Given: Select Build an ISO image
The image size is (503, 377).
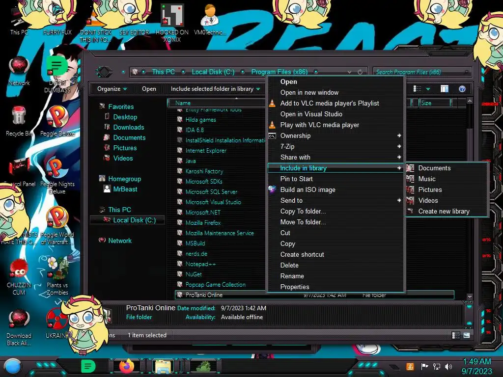Looking at the screenshot, I should click(x=335, y=189).
